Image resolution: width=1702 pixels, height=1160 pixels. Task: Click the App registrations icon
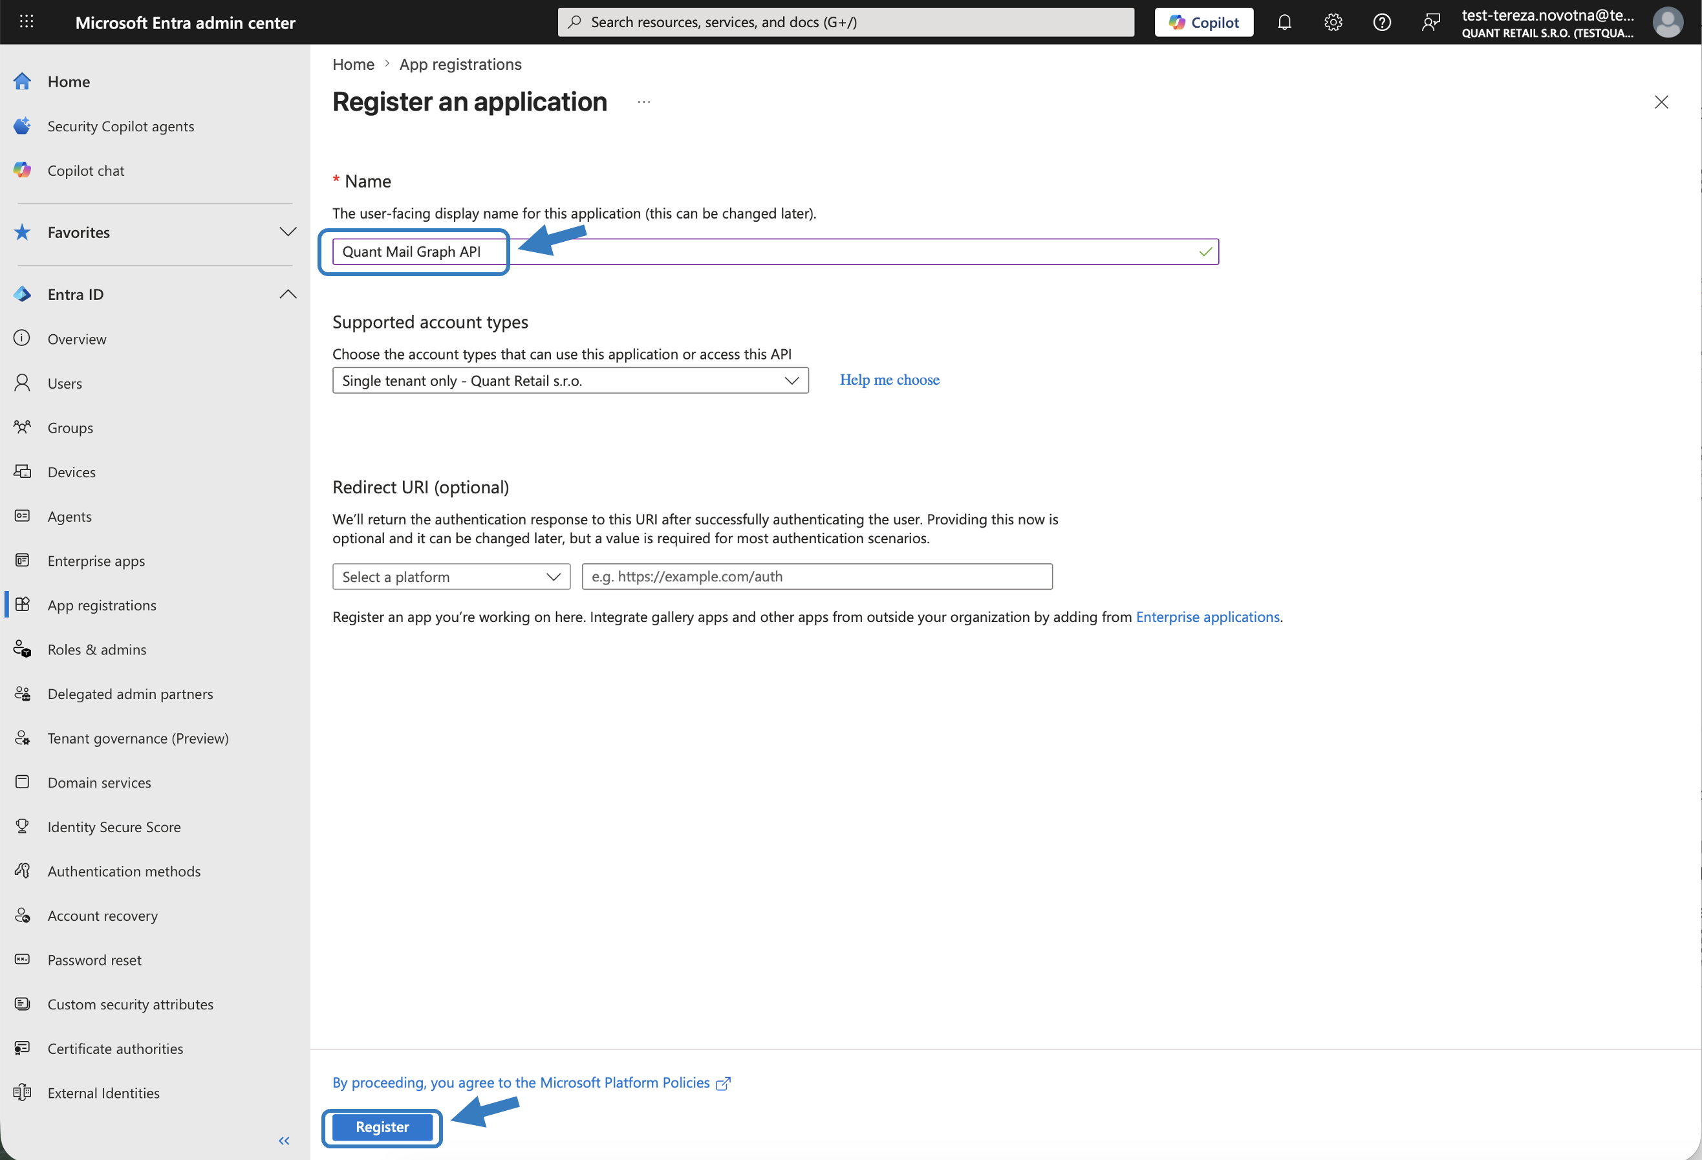coord(22,605)
